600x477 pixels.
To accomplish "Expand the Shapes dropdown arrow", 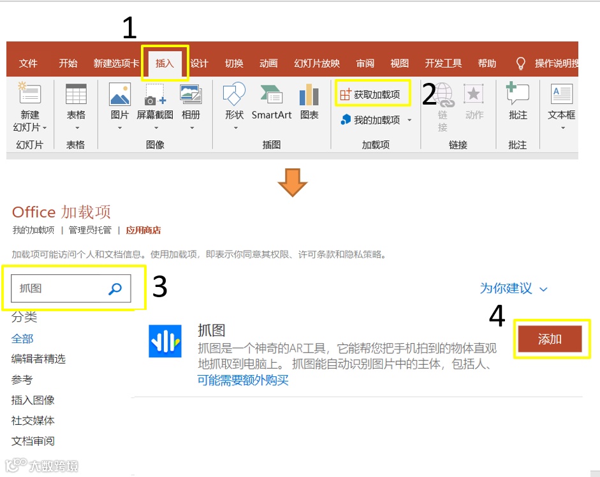I will click(x=236, y=128).
